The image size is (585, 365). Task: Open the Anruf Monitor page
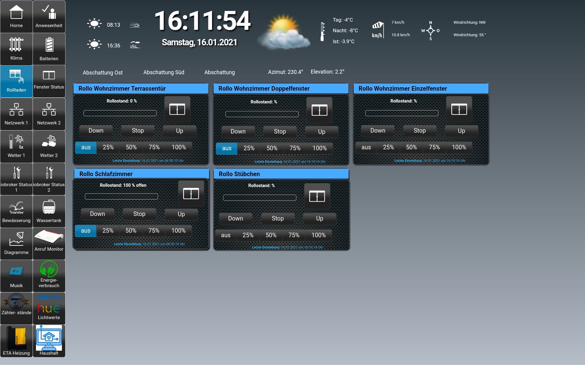click(x=49, y=243)
